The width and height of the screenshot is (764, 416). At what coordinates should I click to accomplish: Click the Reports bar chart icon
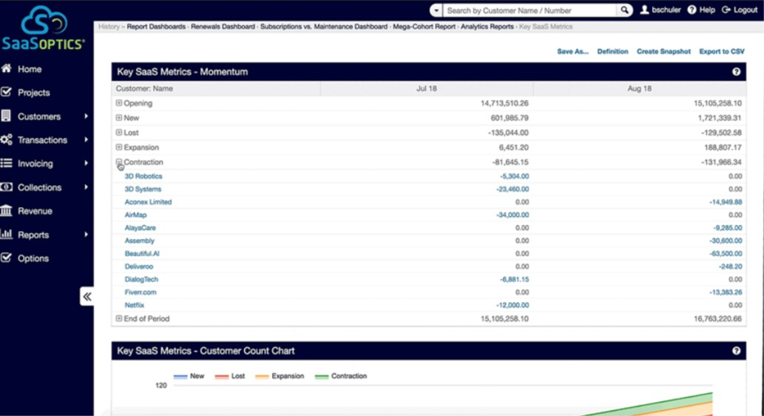(7, 234)
